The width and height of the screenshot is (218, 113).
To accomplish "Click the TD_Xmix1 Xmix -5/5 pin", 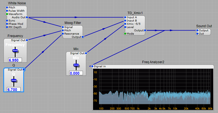I will click(125, 24).
